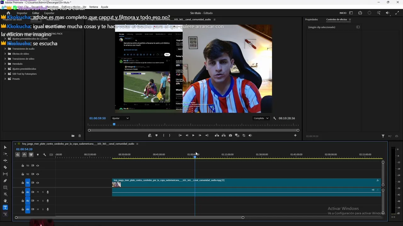The width and height of the screenshot is (403, 226).
Task: Click comparison view icon in Program monitor
Action: [237, 135]
